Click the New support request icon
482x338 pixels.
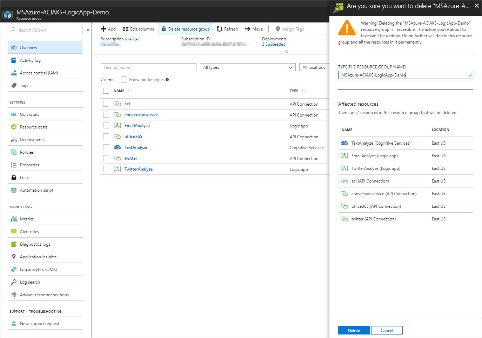point(14,324)
